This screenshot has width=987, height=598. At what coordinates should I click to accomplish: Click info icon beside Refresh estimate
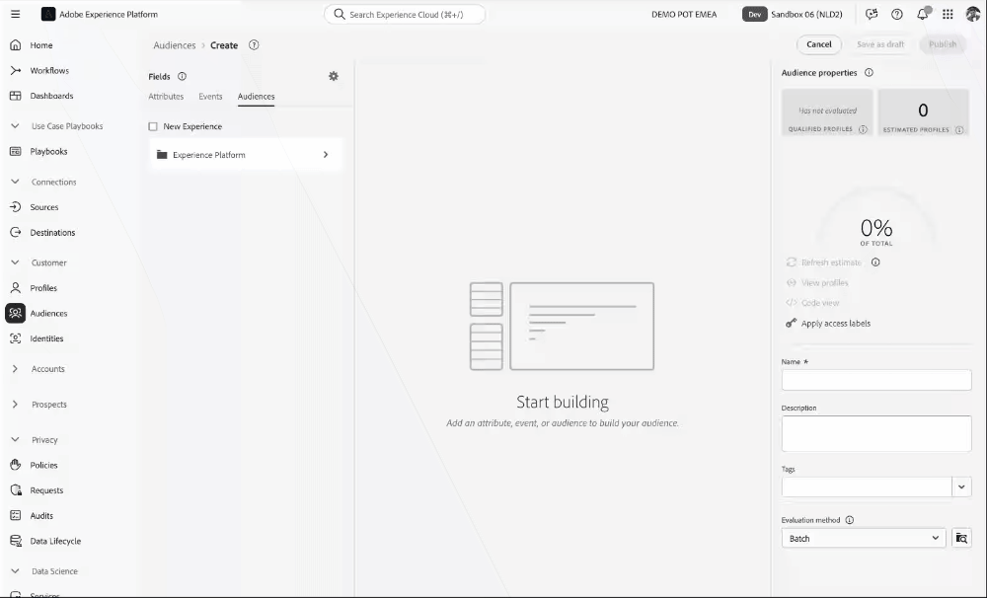coord(875,262)
